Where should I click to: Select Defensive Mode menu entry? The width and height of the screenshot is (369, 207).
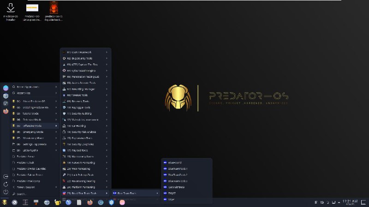pyautogui.click(x=35, y=120)
